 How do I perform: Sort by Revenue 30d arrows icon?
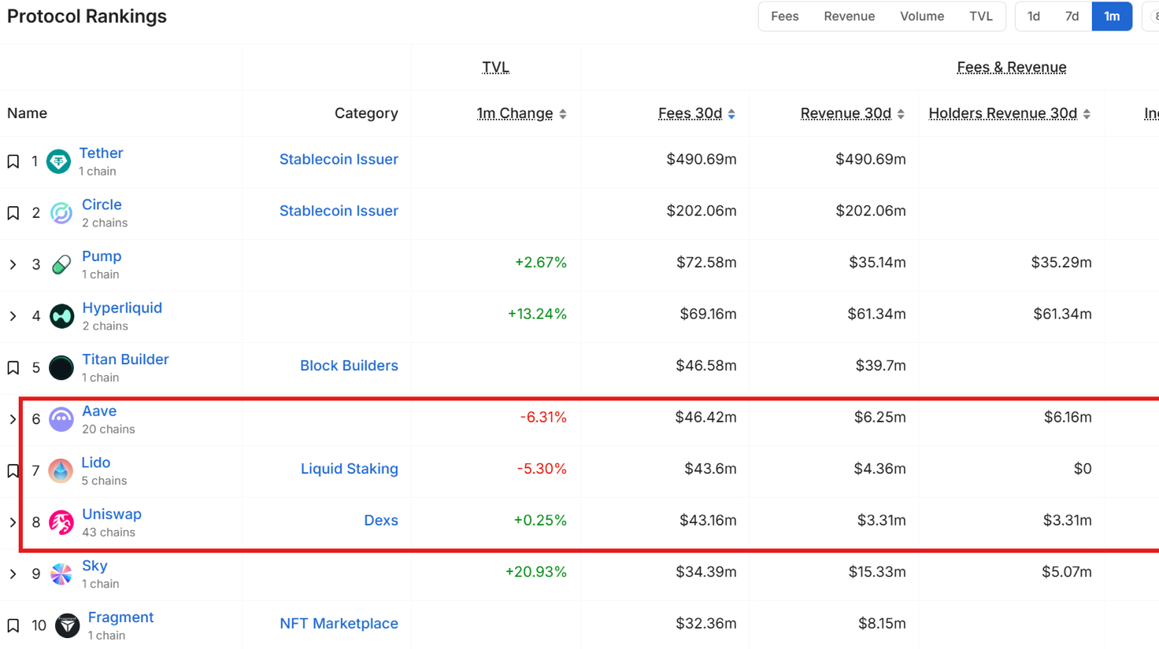pos(901,114)
